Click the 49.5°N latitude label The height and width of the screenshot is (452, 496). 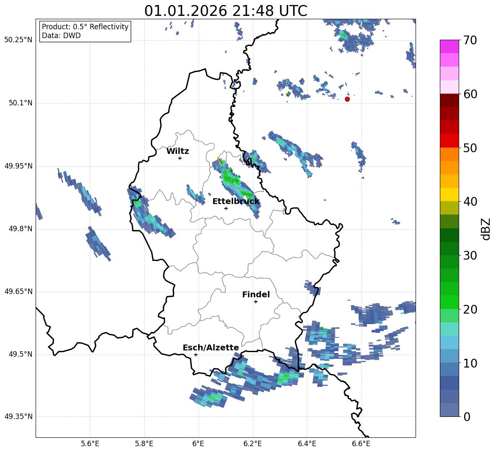[x=21, y=354]
